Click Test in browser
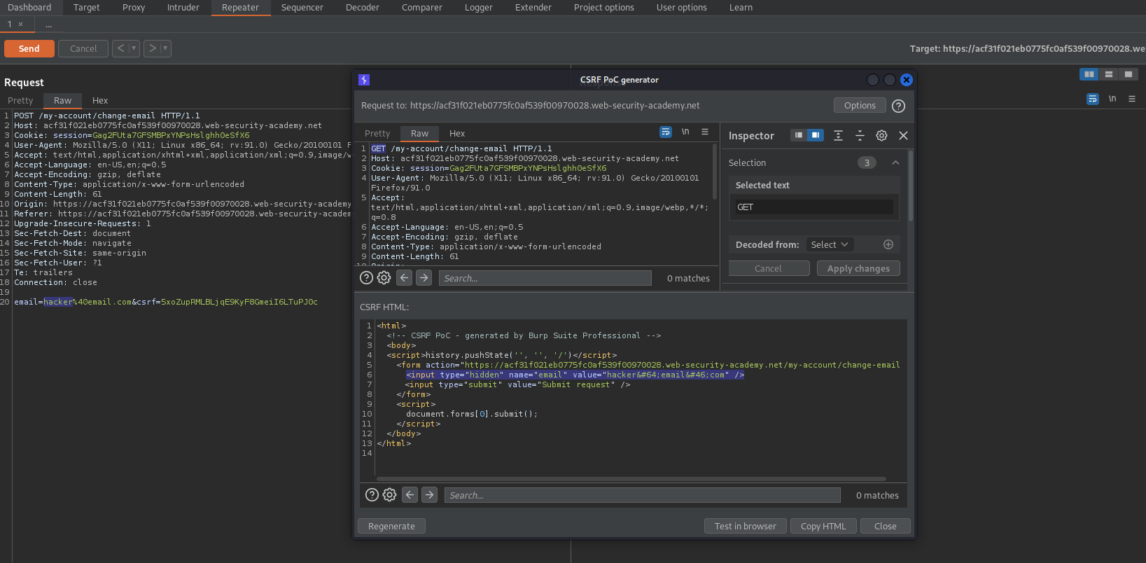1146x563 pixels. 746,526
